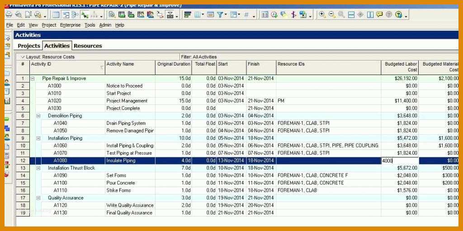463x231 pixels.
Task: Click the Zoom to Best Fit icon
Action: coord(341,14)
